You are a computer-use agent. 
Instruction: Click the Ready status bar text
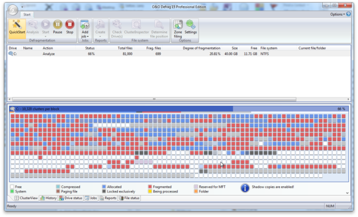coord(12,206)
